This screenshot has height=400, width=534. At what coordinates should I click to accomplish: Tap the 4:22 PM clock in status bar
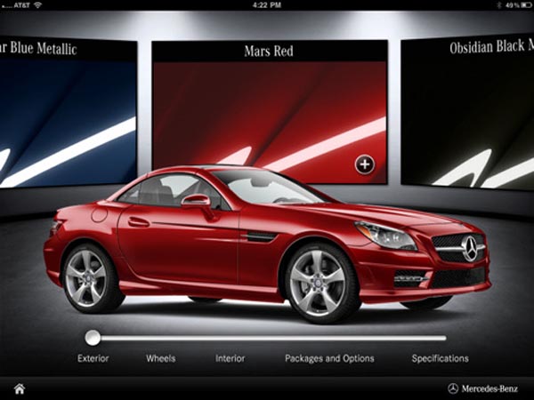[267, 5]
